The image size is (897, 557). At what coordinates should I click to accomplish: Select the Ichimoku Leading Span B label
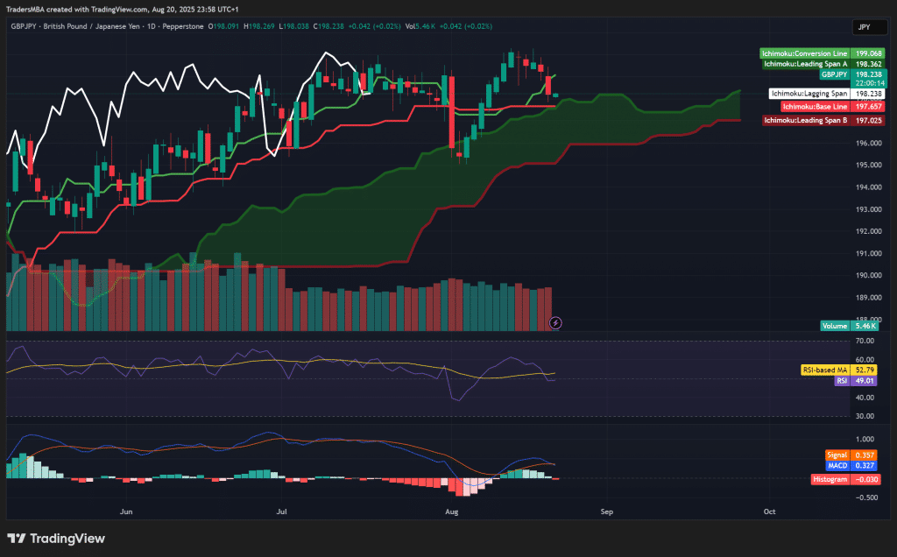[806, 120]
